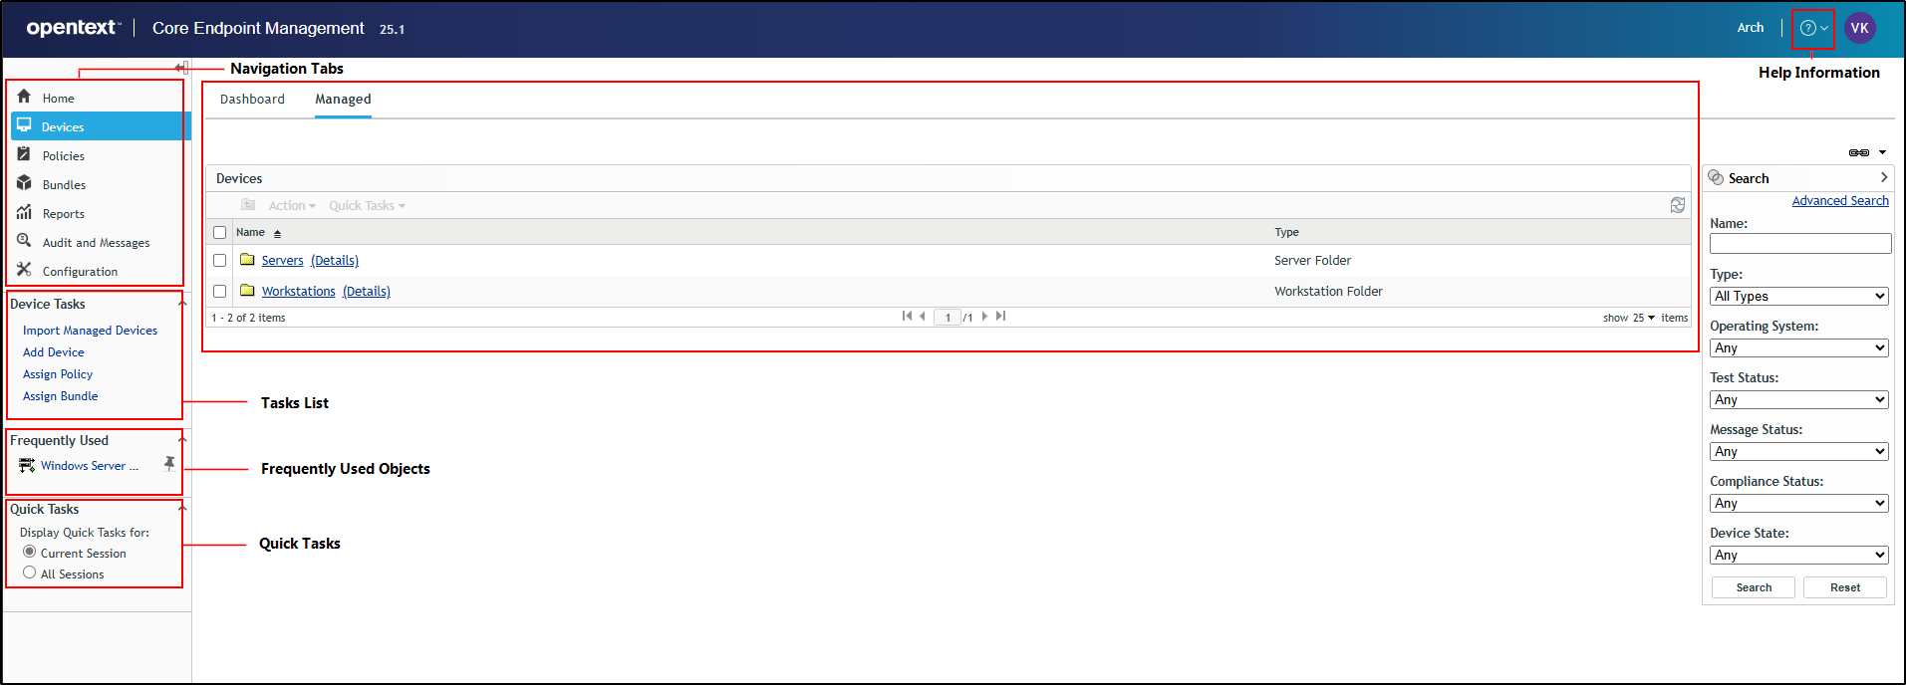Click the move-to-folder toolbar icon
1906x685 pixels.
click(x=248, y=205)
